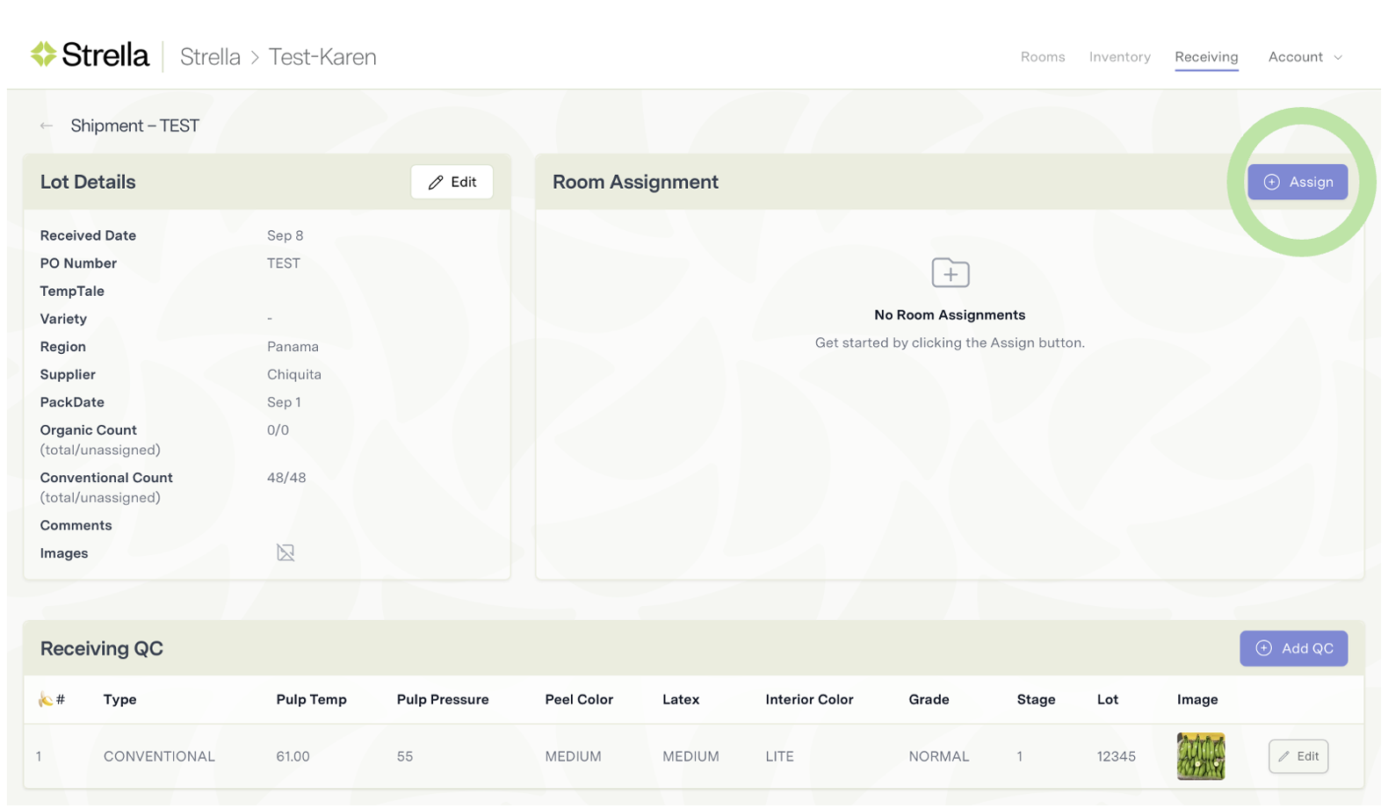The width and height of the screenshot is (1388, 808).
Task: Click the empty folder plus icon
Action: (x=950, y=273)
